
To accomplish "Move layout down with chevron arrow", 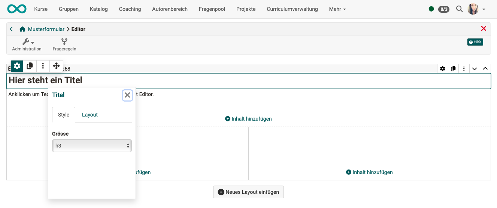I will [475, 69].
